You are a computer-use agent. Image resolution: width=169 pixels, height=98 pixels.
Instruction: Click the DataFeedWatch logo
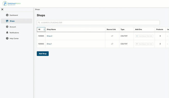click(x=12, y=3)
